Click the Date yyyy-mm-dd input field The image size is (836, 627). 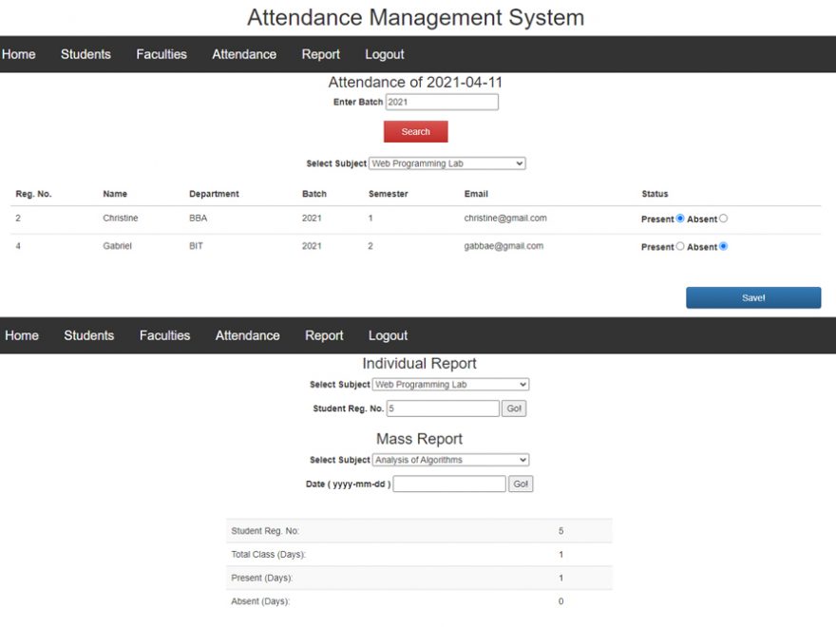pyautogui.click(x=449, y=483)
